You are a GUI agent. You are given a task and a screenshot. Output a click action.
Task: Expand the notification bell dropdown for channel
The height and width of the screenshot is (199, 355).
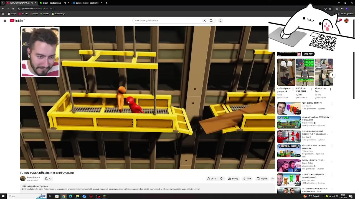48,179
